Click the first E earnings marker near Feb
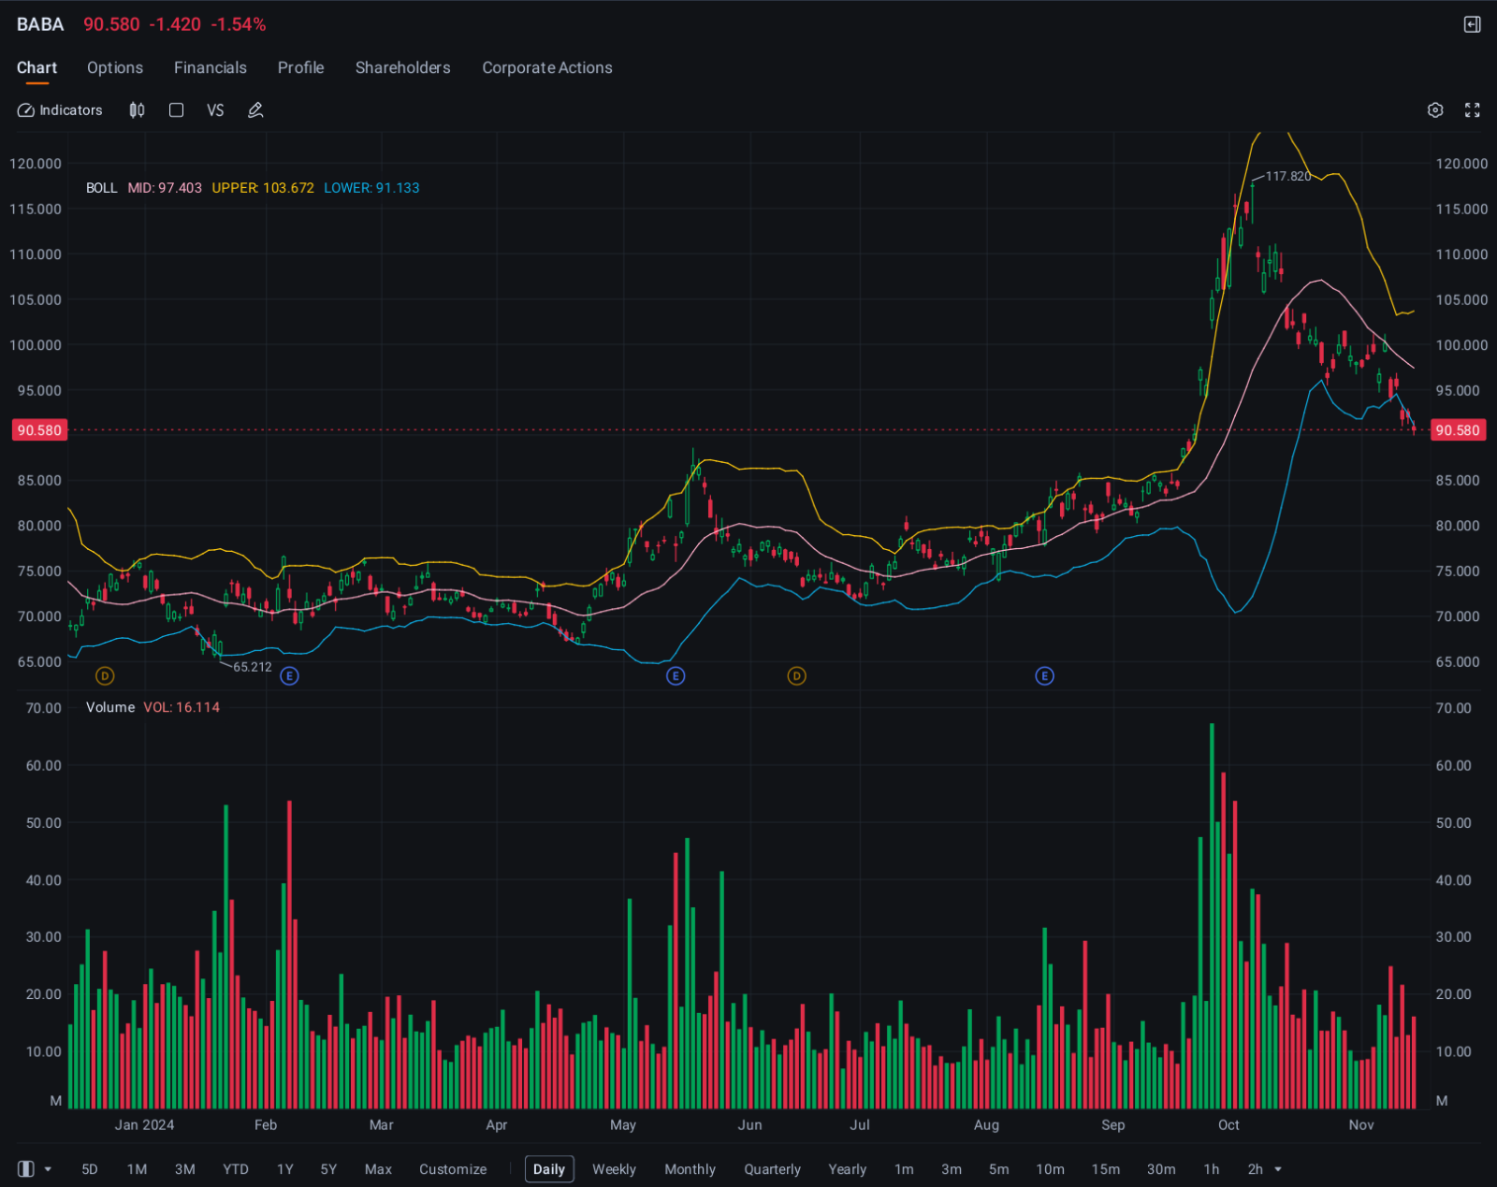Image resolution: width=1497 pixels, height=1187 pixels. click(290, 675)
